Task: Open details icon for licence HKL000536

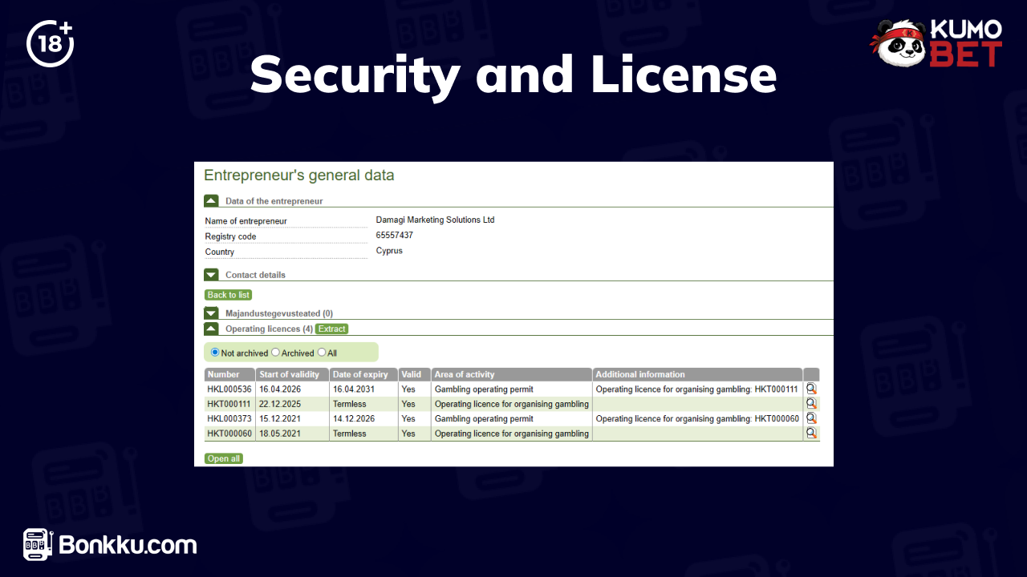Action: pyautogui.click(x=811, y=389)
